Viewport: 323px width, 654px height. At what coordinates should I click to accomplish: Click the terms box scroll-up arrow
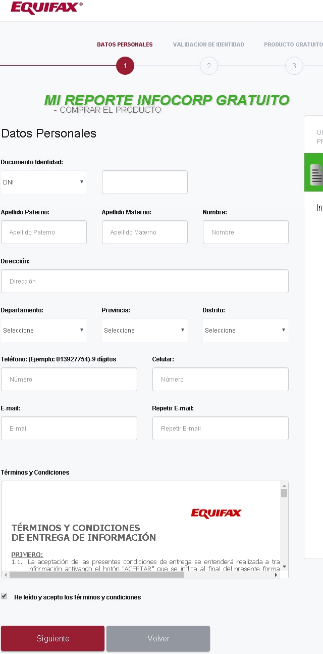click(284, 485)
